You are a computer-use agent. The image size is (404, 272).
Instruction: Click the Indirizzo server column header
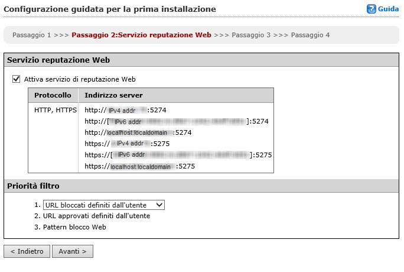113,95
